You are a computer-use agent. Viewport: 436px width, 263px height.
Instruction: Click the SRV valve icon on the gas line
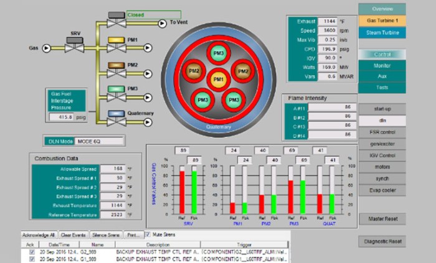pos(75,45)
